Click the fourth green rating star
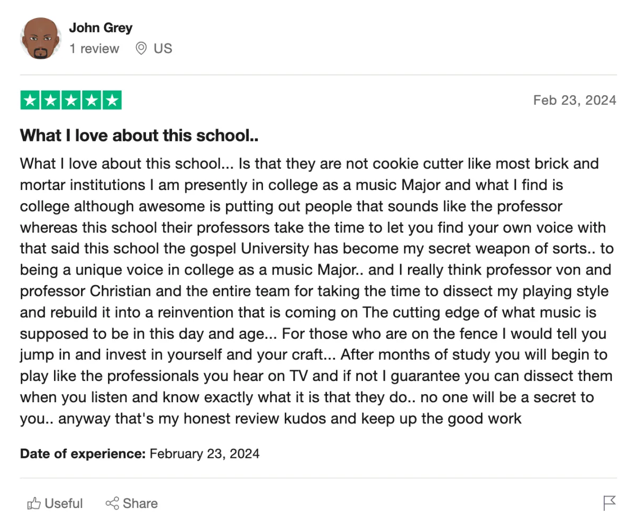 [x=91, y=101]
